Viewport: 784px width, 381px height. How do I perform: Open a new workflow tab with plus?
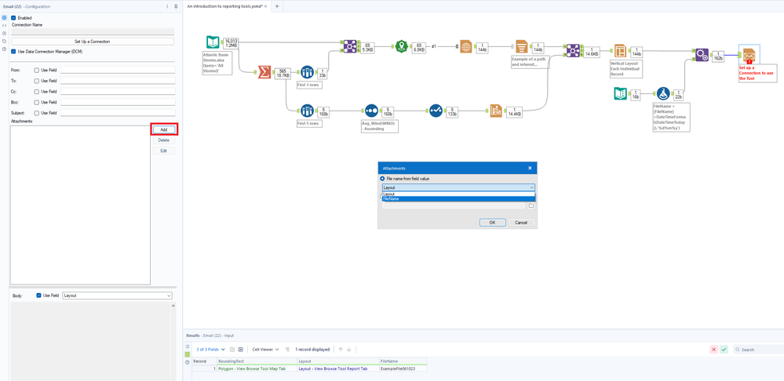pyautogui.click(x=276, y=6)
